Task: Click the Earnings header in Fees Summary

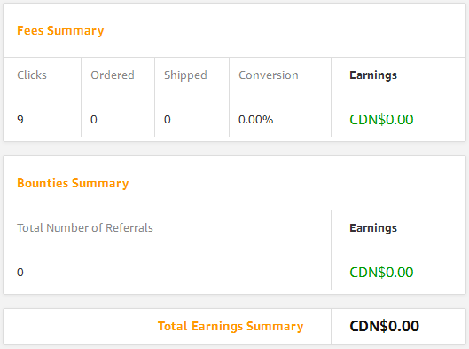Action: pyautogui.click(x=373, y=75)
